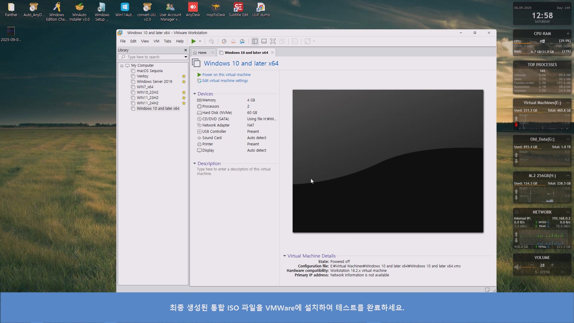Click the console view toolbar icon

[295, 41]
